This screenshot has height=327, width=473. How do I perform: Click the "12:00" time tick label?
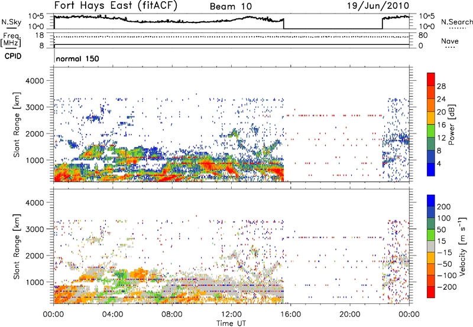point(231,315)
